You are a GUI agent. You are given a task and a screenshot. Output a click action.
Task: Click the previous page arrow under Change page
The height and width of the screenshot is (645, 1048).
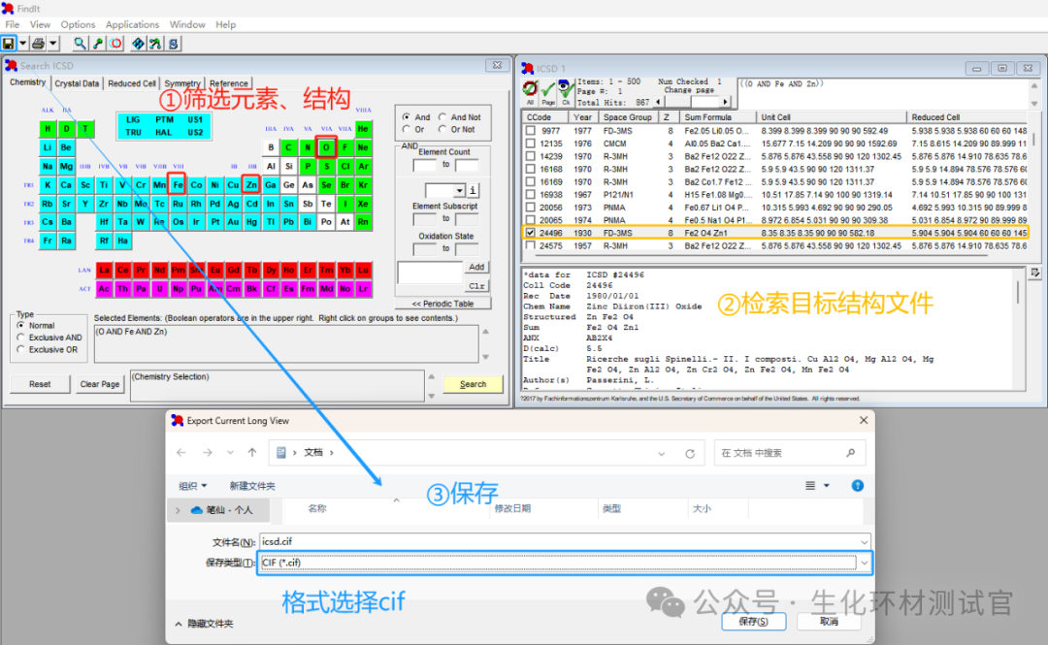[658, 102]
